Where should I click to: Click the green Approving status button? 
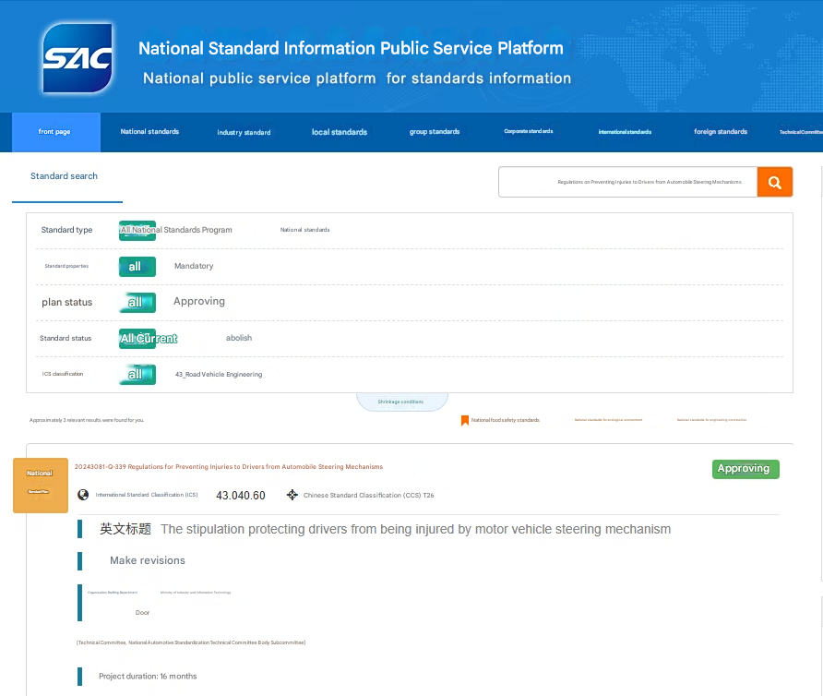745,469
